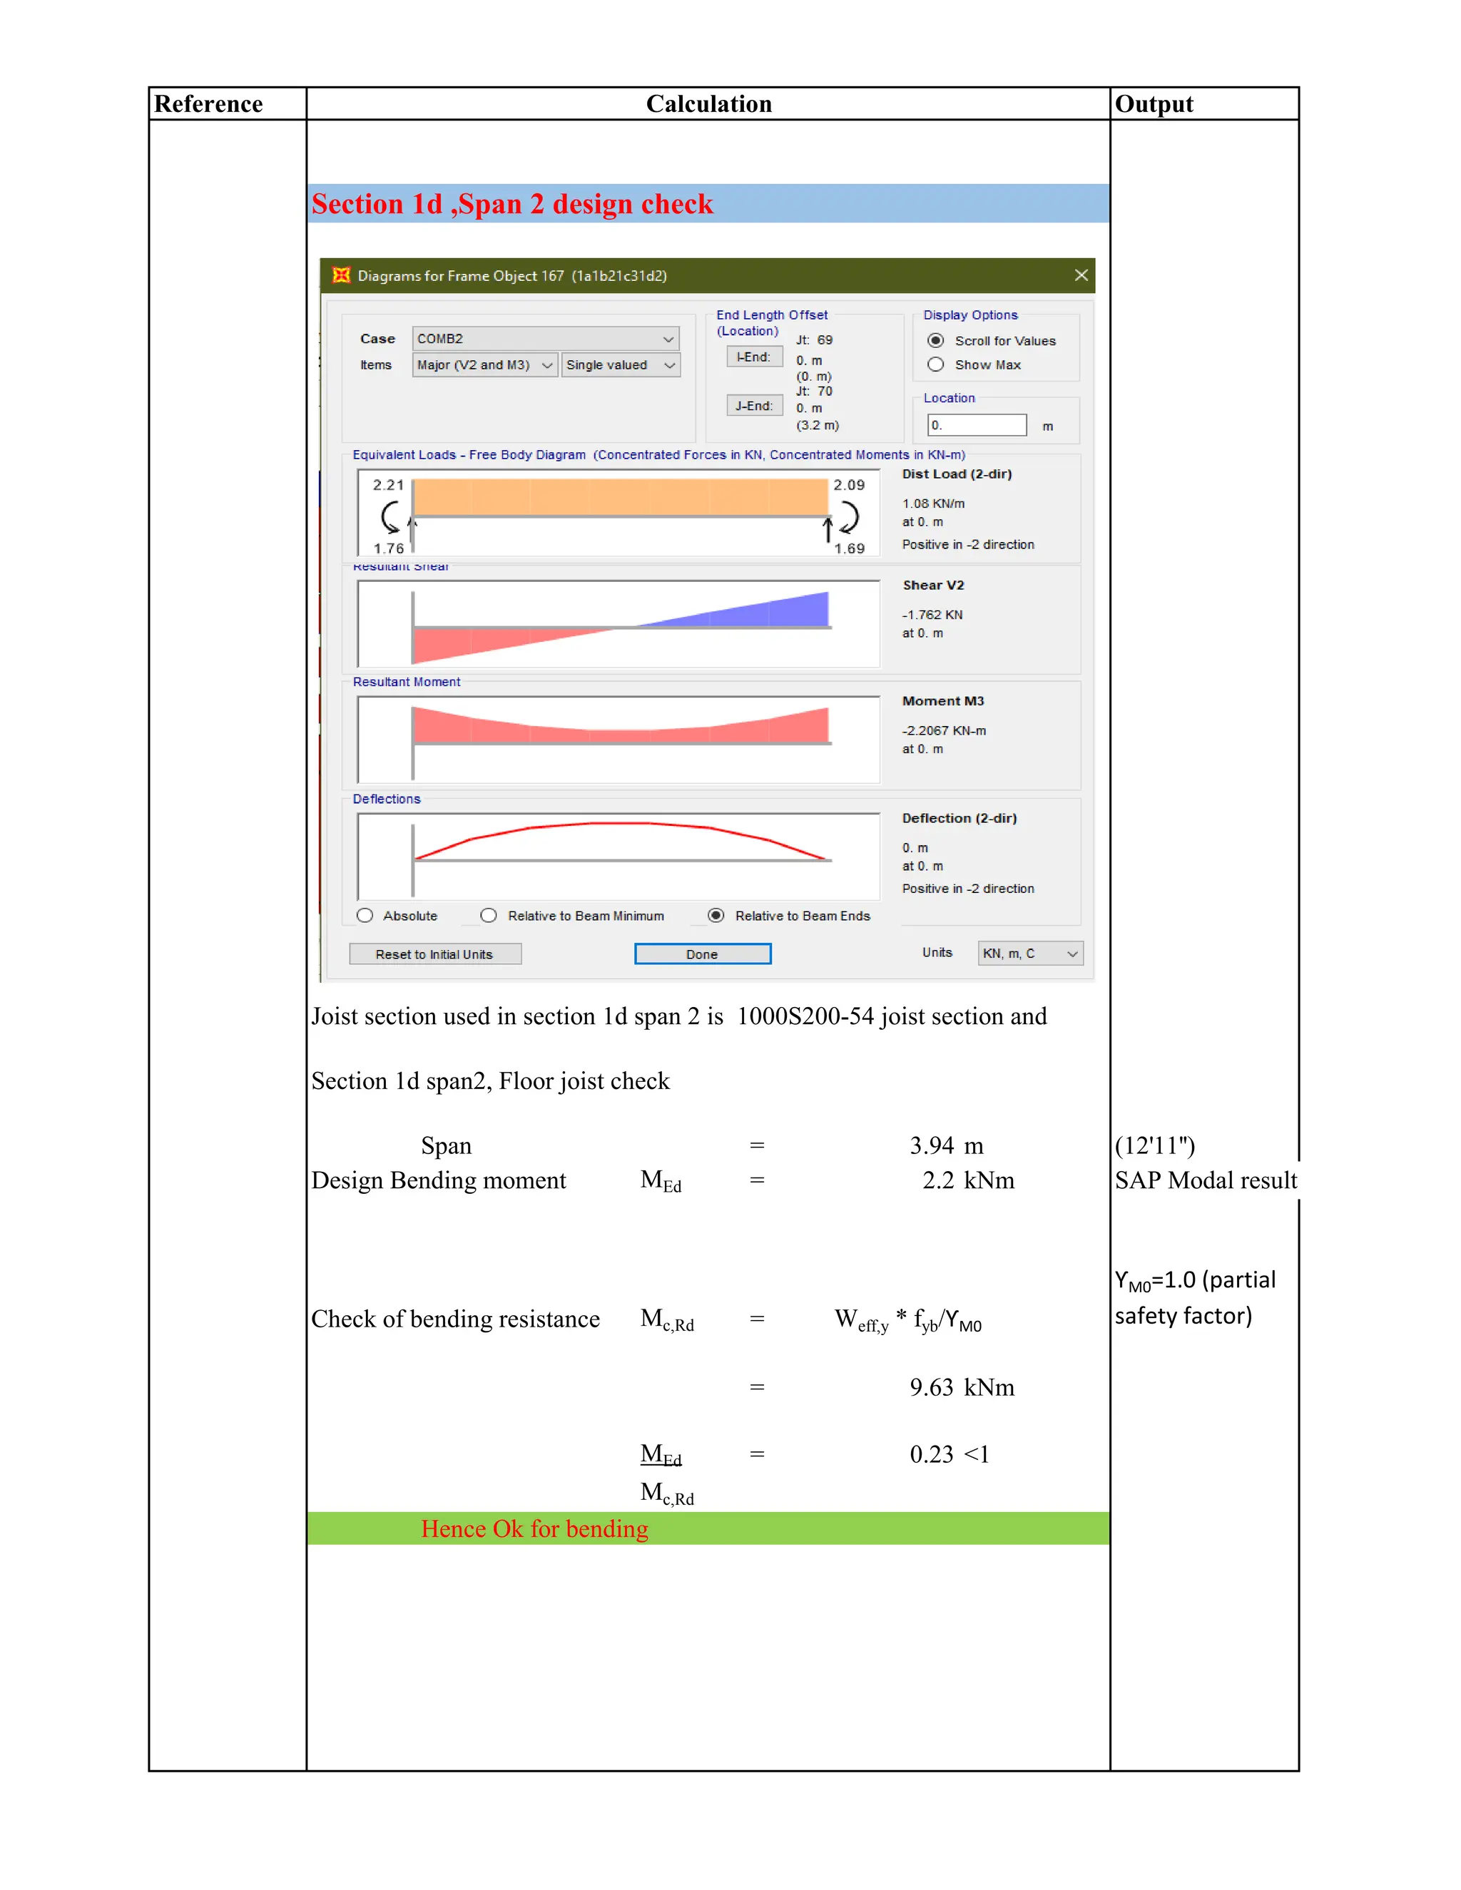
Task: Close the Diagrams for Frame Object dialog
Action: (1081, 275)
